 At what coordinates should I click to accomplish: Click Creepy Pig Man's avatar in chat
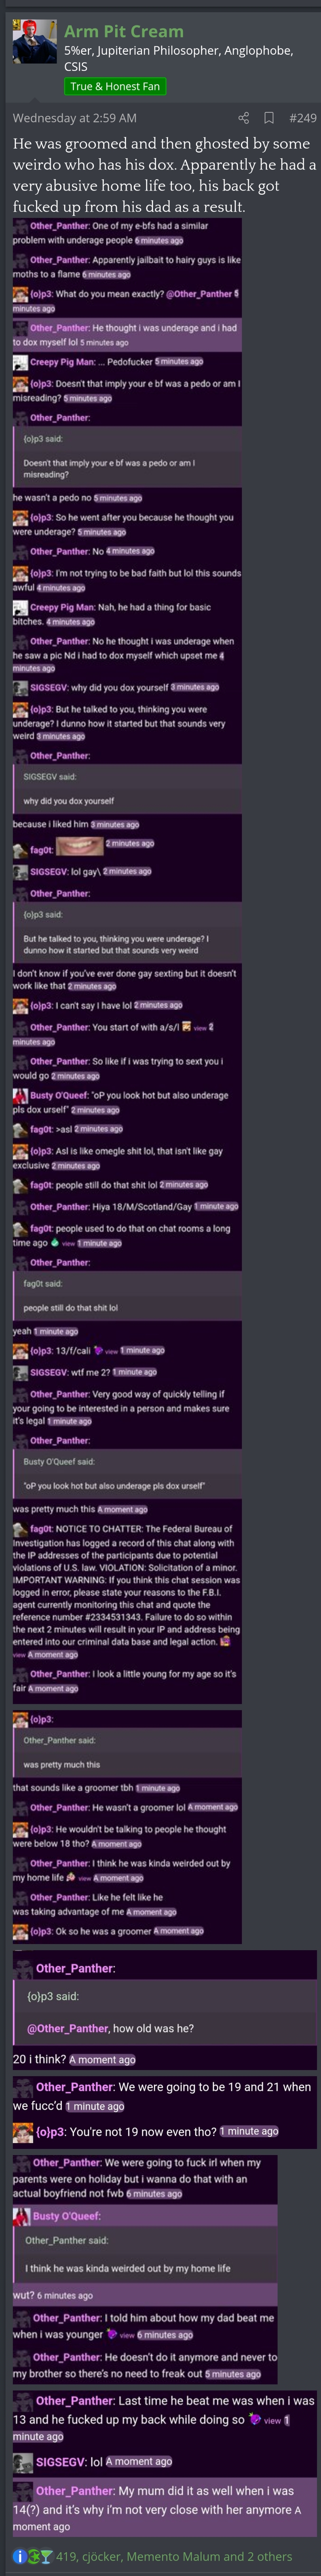(x=20, y=362)
